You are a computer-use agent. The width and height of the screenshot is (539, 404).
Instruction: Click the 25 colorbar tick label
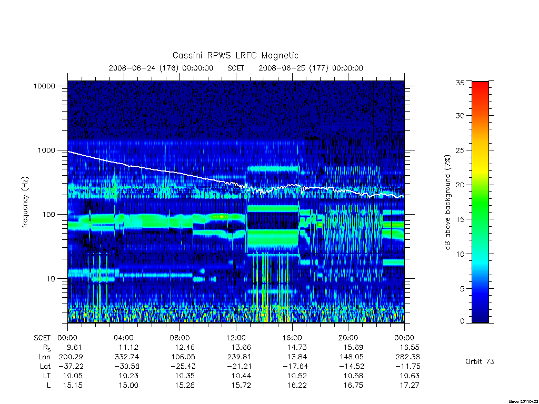(x=460, y=150)
